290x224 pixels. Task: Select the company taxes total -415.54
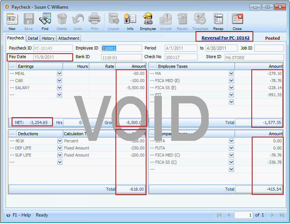[259, 189]
